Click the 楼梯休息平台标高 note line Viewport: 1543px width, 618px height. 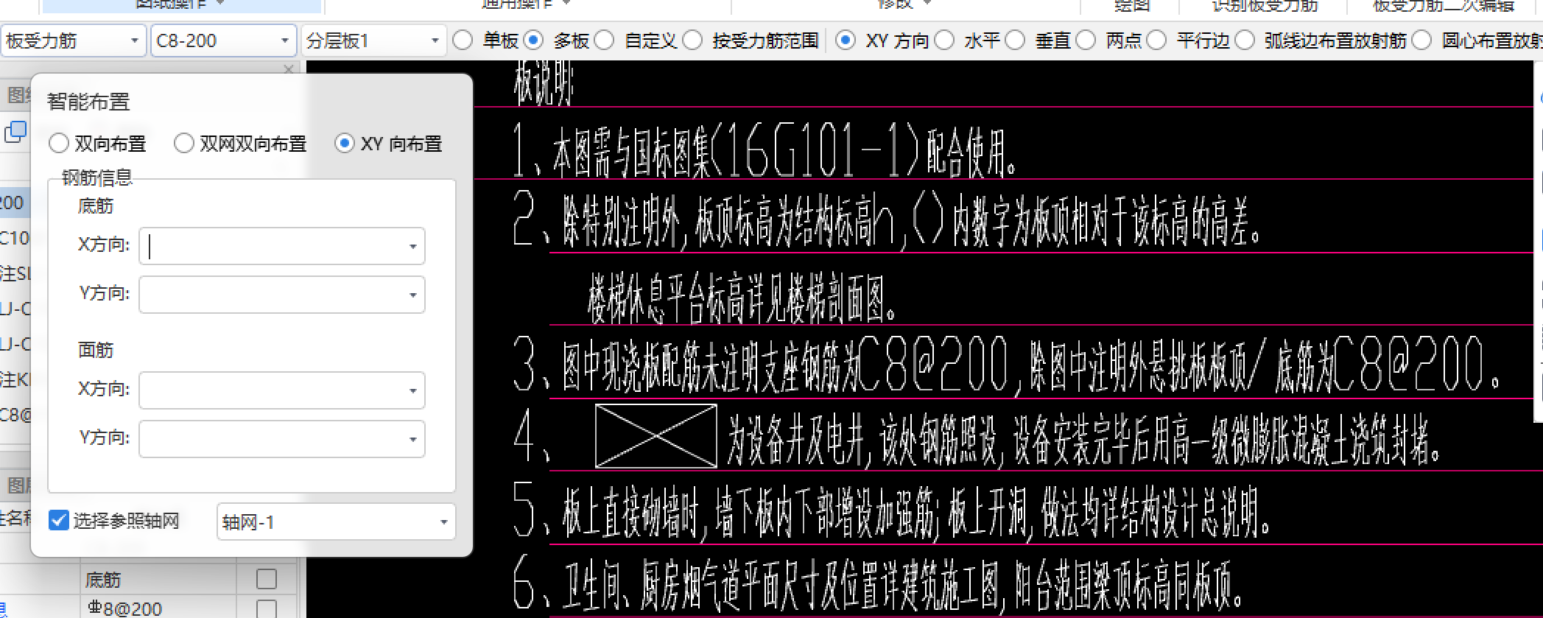[x=742, y=298]
